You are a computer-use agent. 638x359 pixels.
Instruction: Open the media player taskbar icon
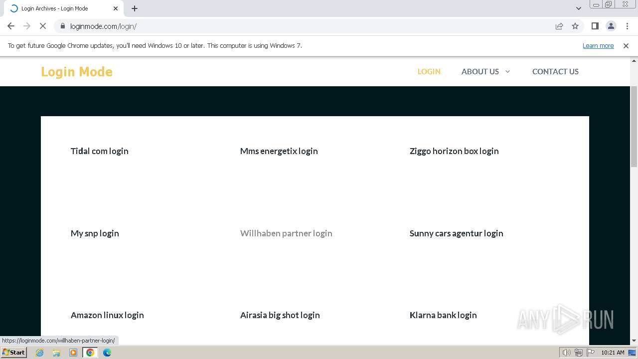(x=73, y=353)
